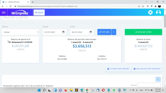This screenshot has width=166, height=93.
Task: Open the Desde date calendar picker
Action: point(63,32)
